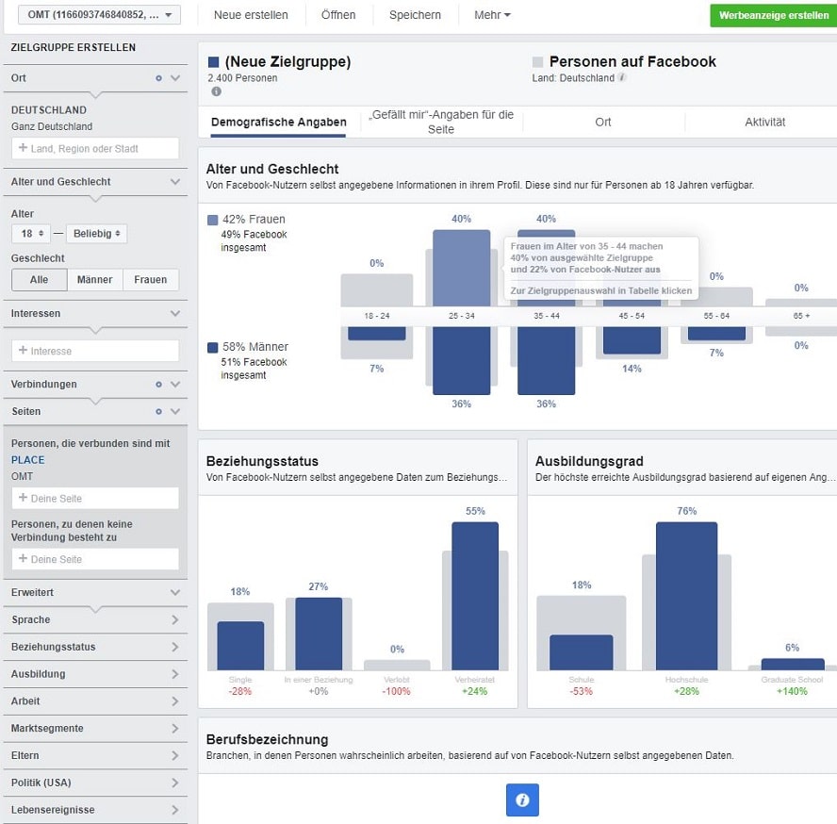
Task: Click the Graduate School 6% bar
Action: (793, 665)
